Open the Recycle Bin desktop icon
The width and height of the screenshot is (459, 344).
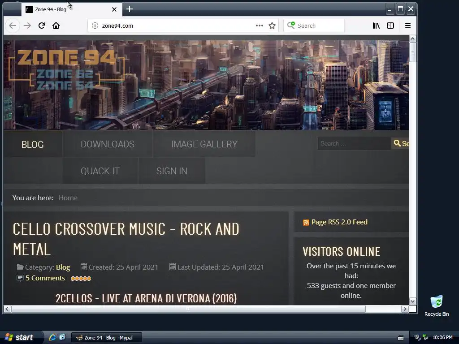pyautogui.click(x=437, y=306)
